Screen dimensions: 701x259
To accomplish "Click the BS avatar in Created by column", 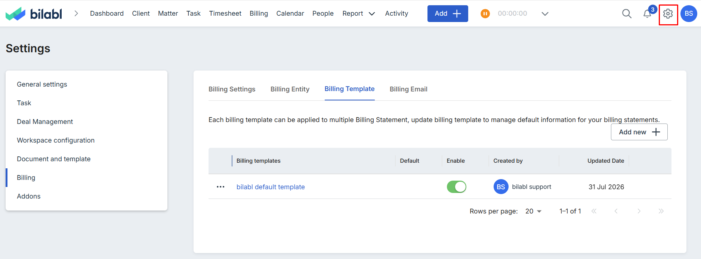I will [501, 187].
